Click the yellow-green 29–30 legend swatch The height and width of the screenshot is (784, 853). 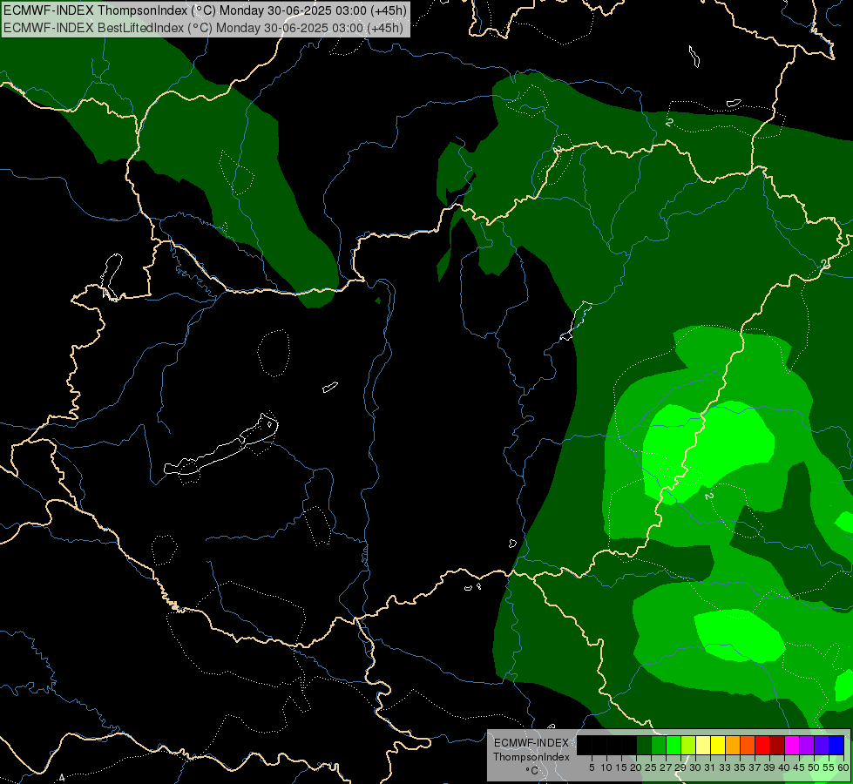[x=688, y=745]
